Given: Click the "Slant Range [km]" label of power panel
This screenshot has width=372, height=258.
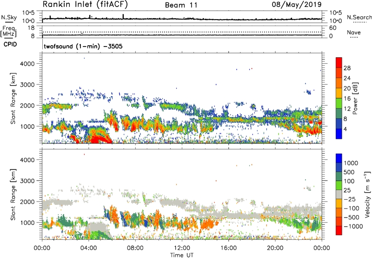Looking at the screenshot, I should point(13,98).
